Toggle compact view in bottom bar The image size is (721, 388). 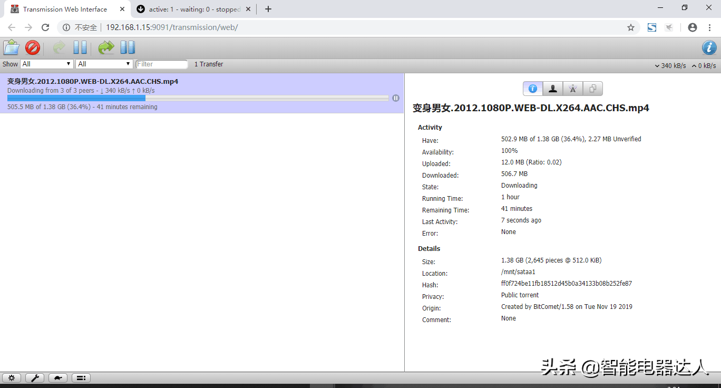81,377
